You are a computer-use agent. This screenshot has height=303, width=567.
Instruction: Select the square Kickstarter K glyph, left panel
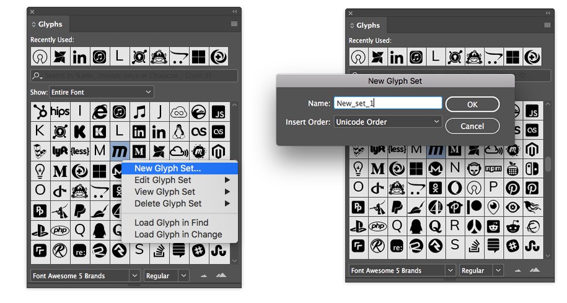[99, 132]
